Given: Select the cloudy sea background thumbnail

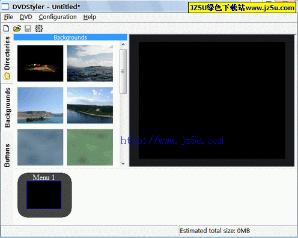Looking at the screenshot, I should [x=90, y=63].
